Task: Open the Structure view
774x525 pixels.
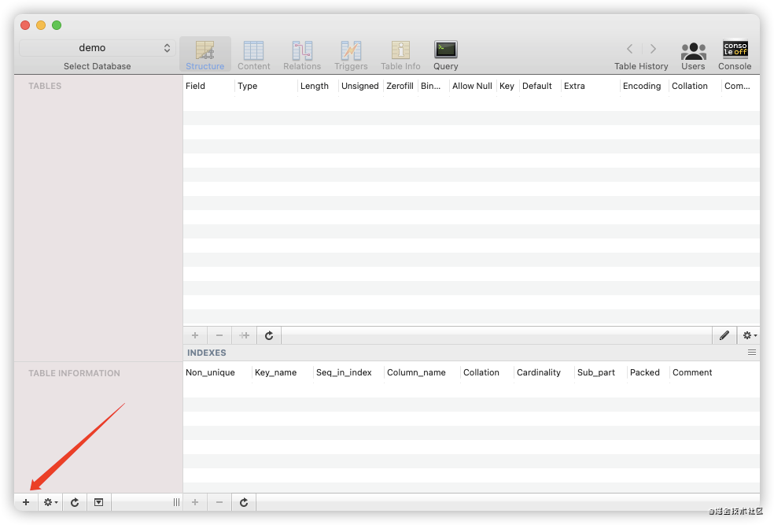Action: [205, 55]
